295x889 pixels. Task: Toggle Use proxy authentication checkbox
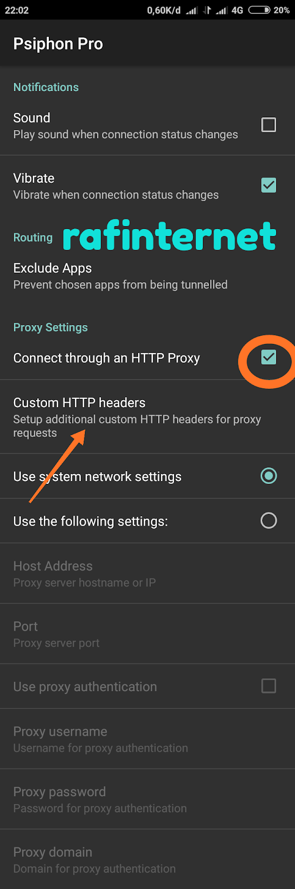coord(268,686)
